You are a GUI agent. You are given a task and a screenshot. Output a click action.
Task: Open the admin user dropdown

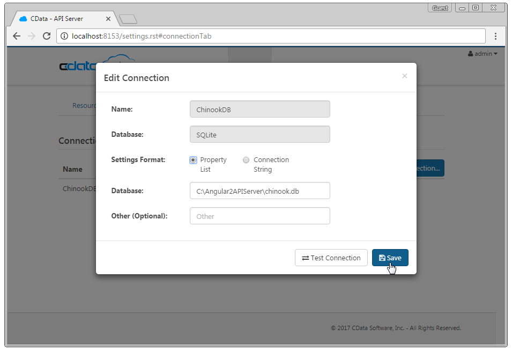483,54
